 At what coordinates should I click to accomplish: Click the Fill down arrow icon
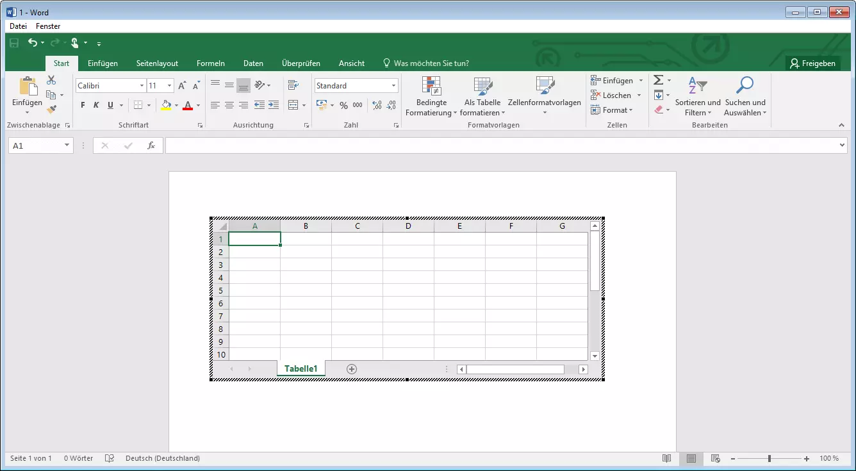[x=658, y=95]
